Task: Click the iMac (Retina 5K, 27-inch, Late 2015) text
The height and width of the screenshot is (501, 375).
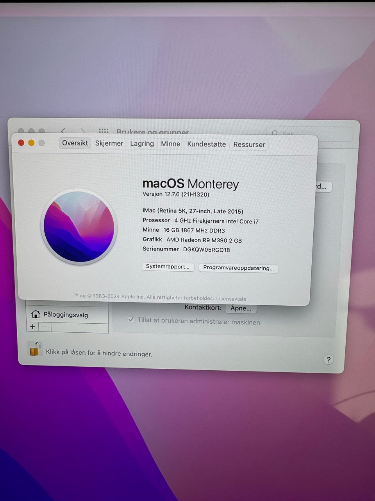Action: click(193, 211)
